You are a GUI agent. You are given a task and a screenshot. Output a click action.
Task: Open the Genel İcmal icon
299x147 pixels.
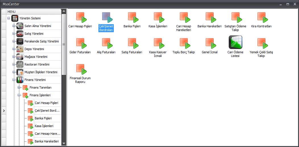click(211, 43)
